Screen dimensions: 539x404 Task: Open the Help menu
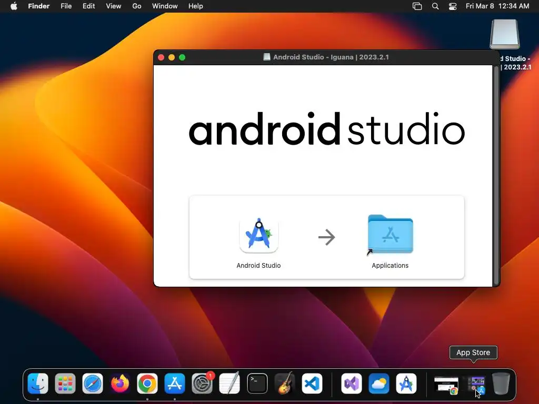coord(196,6)
